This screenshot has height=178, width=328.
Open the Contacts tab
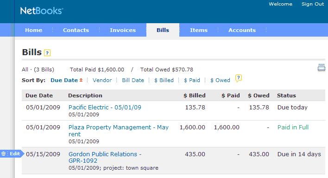tap(76, 30)
